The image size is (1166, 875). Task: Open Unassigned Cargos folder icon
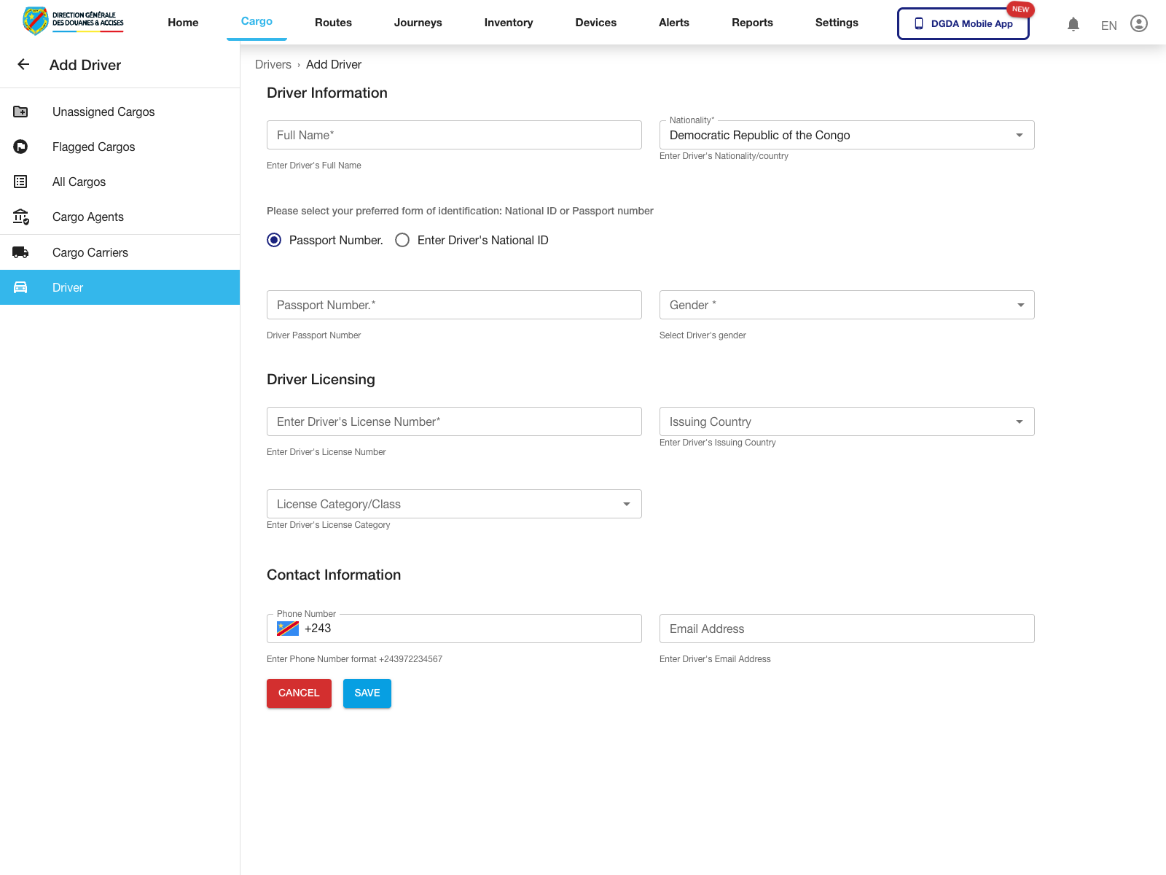tap(20, 112)
